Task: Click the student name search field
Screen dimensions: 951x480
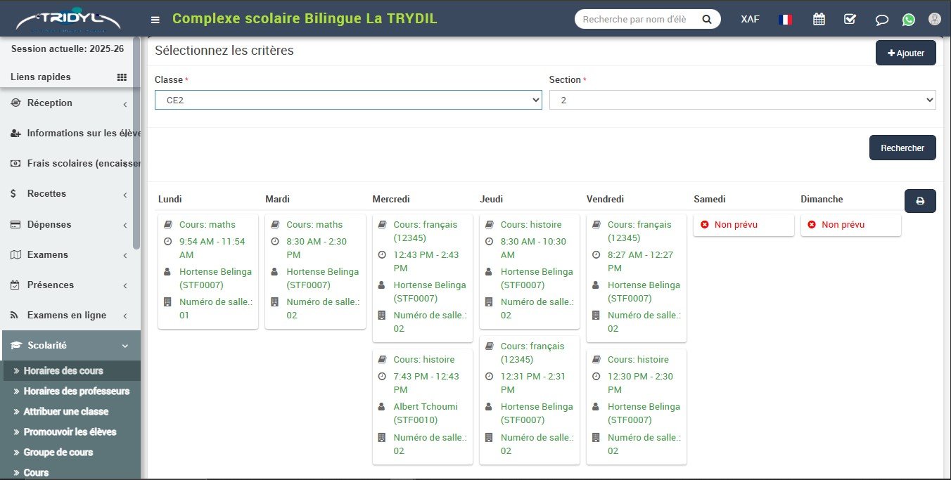Action: coord(637,20)
